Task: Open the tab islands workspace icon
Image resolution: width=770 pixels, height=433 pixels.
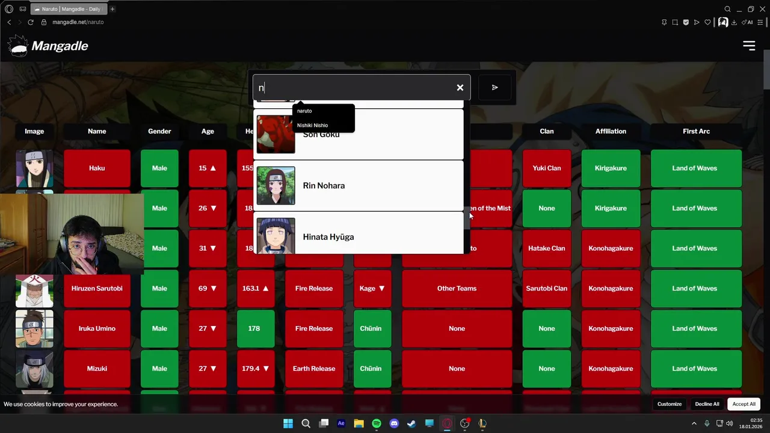Action: (23, 9)
